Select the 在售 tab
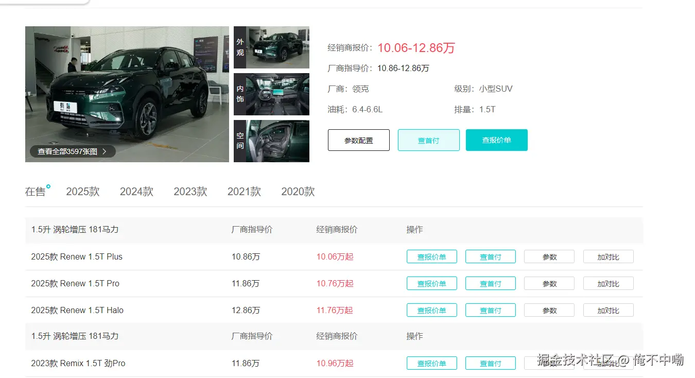This screenshot has height=378, width=695. click(36, 192)
